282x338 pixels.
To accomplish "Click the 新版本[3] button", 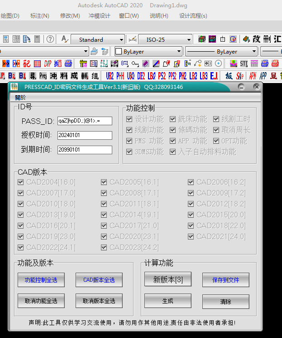I will [168, 279].
